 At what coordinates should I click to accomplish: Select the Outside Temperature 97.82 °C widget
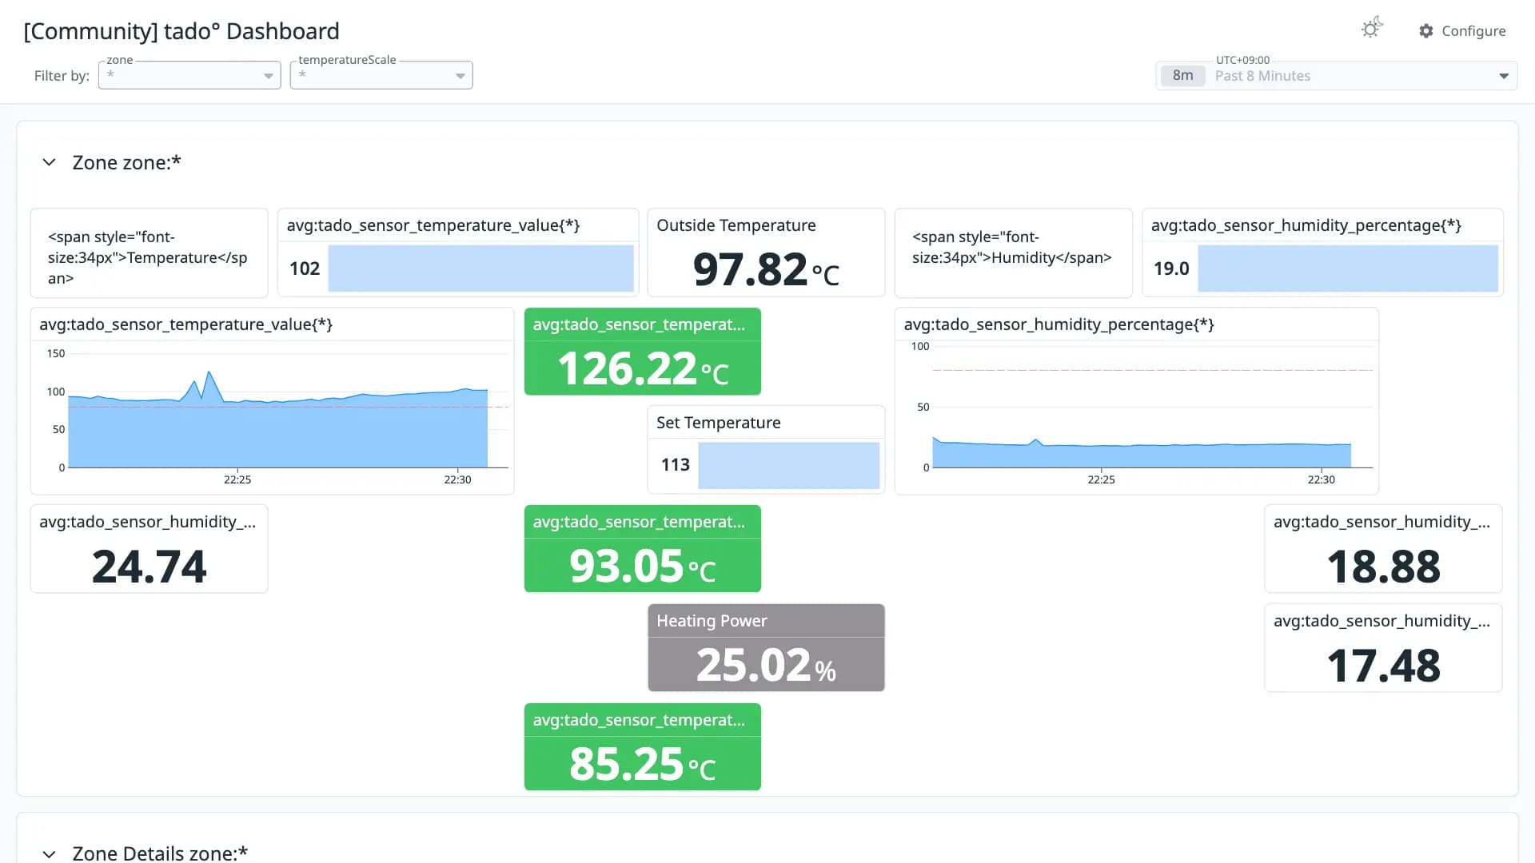click(766, 253)
